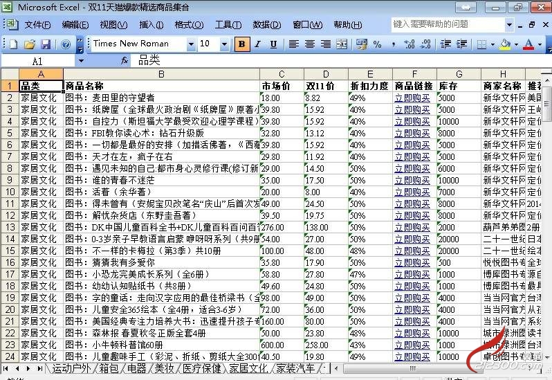Image resolution: width=552 pixels, height=380 pixels.
Task: Switch to the 美妆 sheet tab
Action: point(165,368)
